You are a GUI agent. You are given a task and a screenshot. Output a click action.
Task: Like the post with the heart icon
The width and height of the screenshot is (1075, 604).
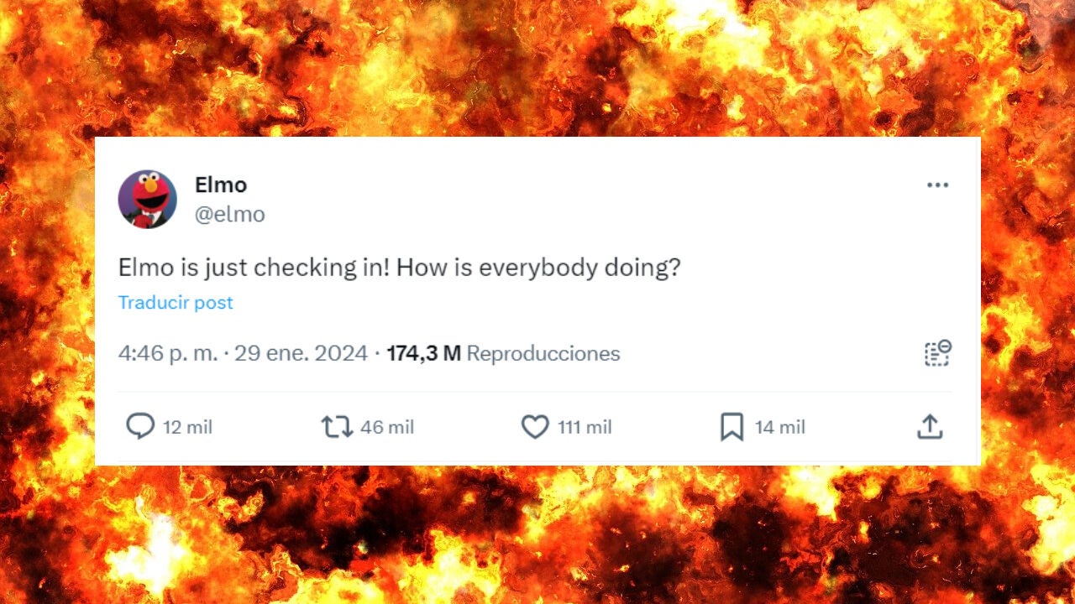(x=535, y=427)
